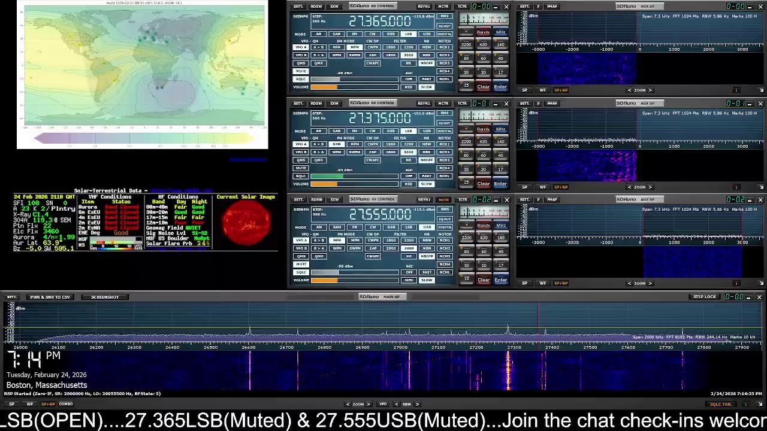Click the 40 band key on the 27.365 keypad
This screenshot has height=431, width=767.
pyautogui.click(x=500, y=58)
